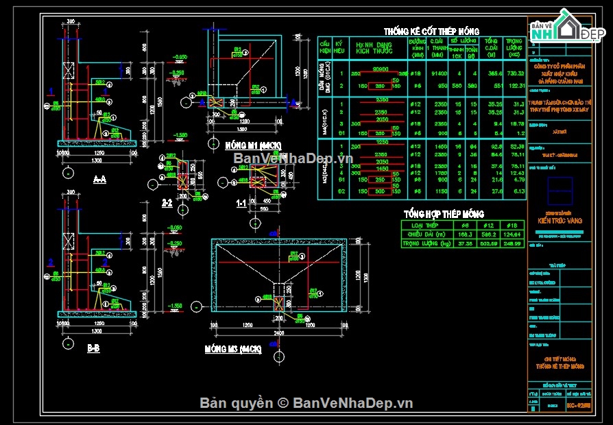
Task: Select the 82.38 weight cell
Action: [x=517, y=147]
